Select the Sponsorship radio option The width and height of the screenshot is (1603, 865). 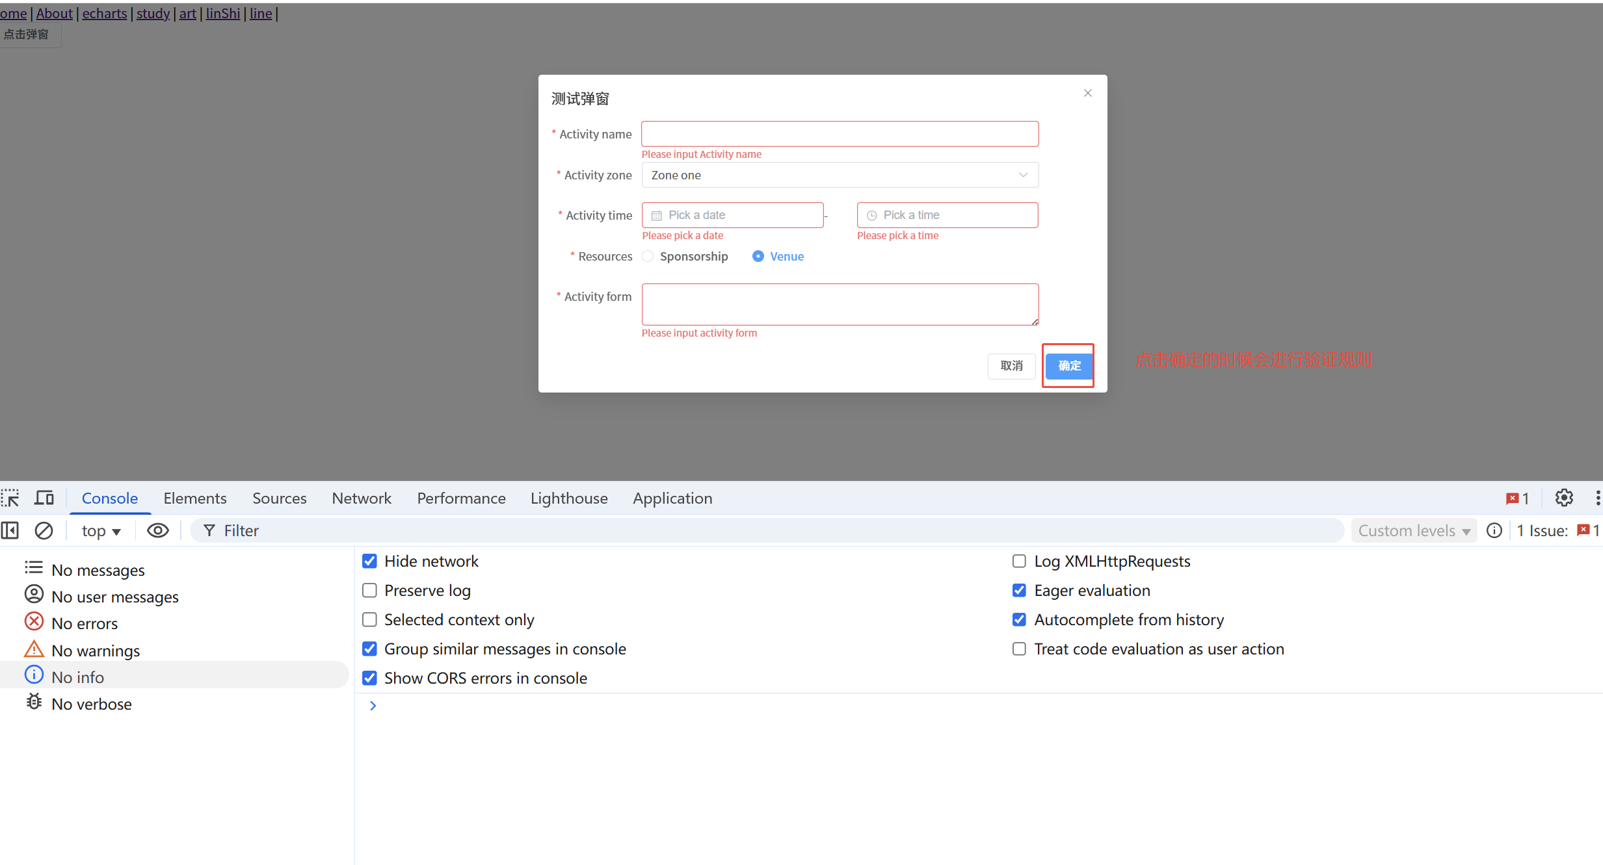point(648,257)
